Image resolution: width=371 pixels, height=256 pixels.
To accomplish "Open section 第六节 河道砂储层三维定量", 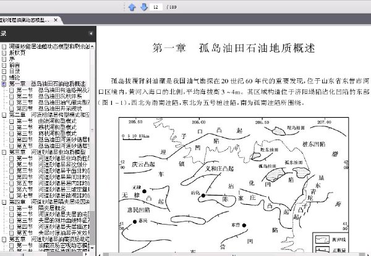I will (53, 189).
